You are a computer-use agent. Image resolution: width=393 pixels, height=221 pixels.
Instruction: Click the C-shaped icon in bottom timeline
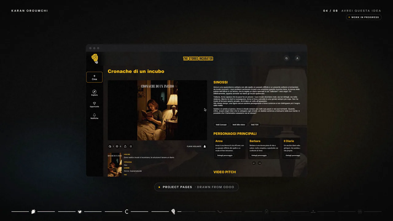(x=126, y=211)
